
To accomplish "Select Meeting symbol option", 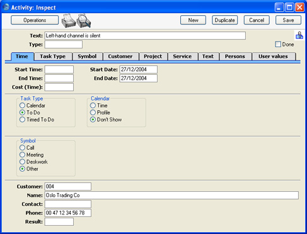I will point(22,155).
